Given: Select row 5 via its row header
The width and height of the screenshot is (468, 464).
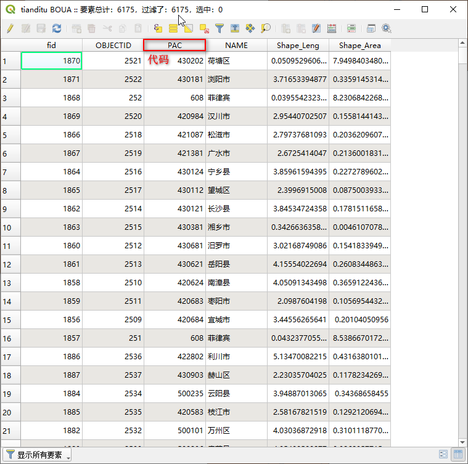Looking at the screenshot, I should tap(10, 135).
